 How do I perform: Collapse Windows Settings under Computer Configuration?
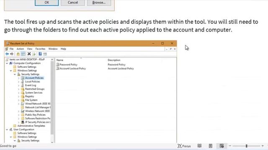tap(11, 70)
